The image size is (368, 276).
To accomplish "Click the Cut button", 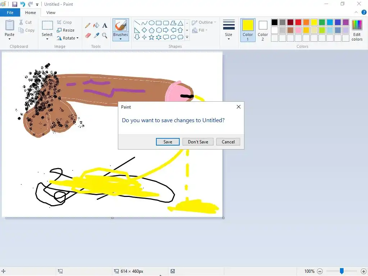I will point(26,22).
